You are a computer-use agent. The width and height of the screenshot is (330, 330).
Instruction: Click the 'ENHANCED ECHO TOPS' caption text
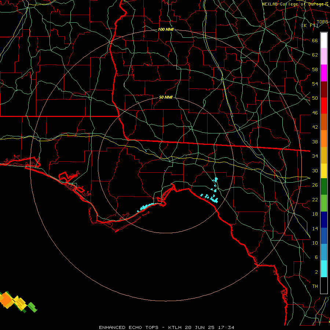[x=129, y=327]
